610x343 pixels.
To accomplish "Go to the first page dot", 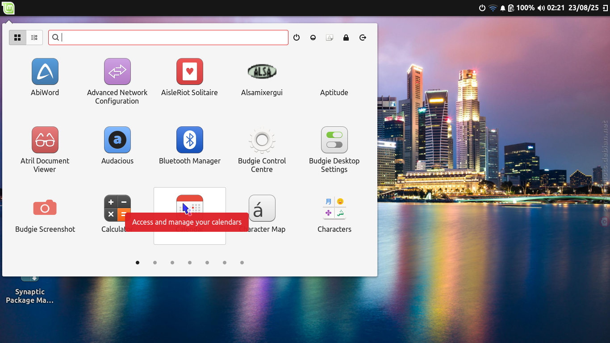I will [138, 263].
